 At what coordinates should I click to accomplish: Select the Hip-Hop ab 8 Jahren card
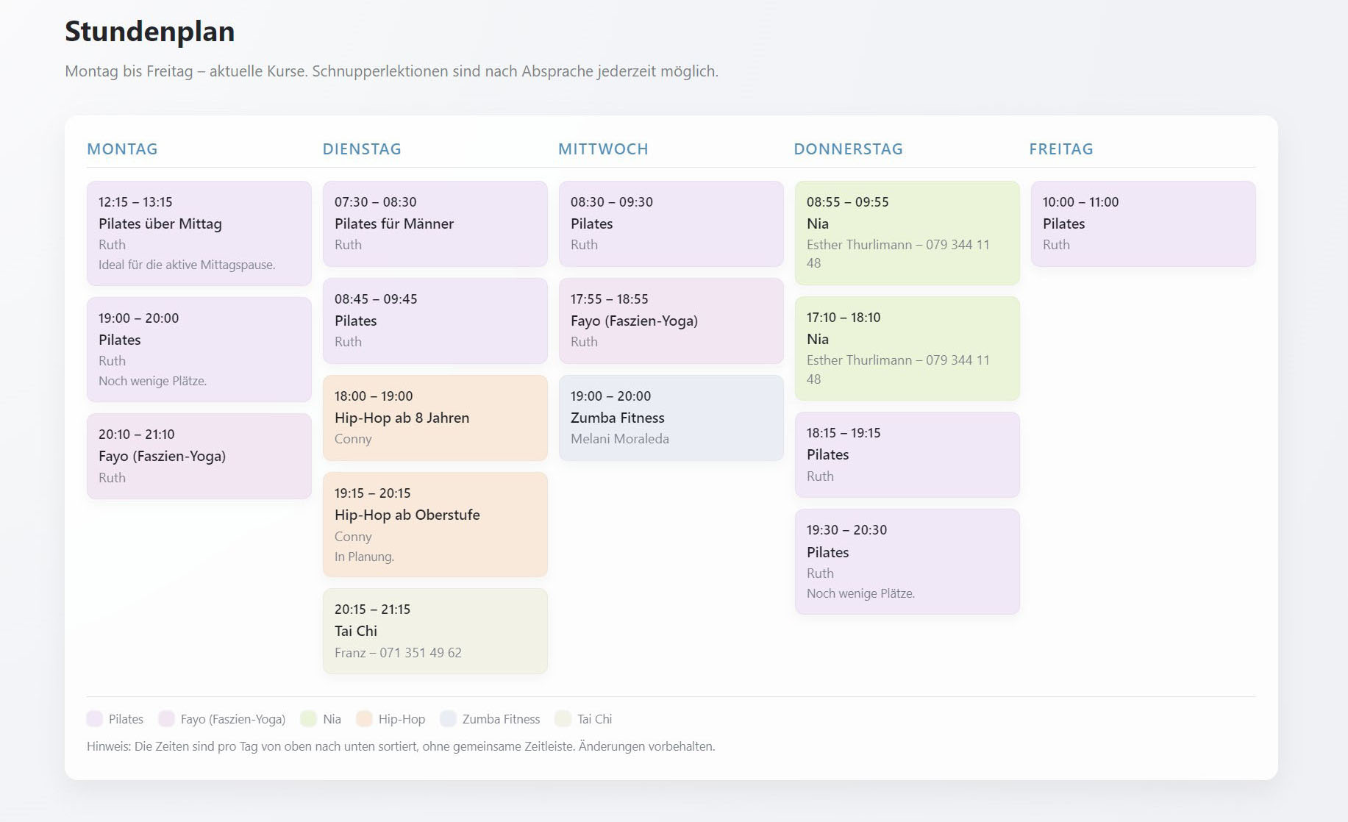click(435, 418)
